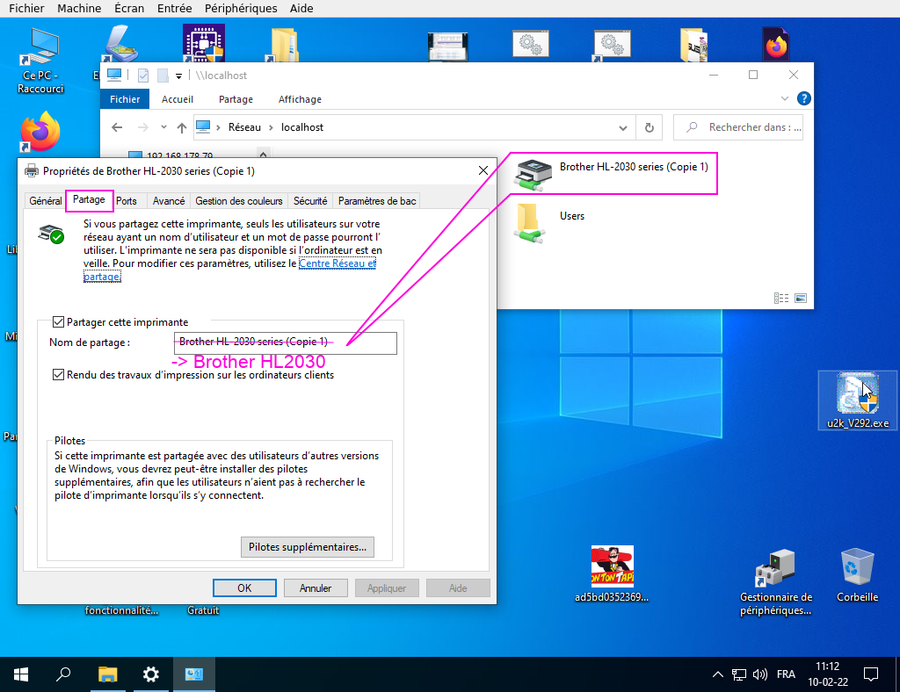This screenshot has height=692, width=900.
Task: Switch to the Général tab
Action: pos(46,201)
